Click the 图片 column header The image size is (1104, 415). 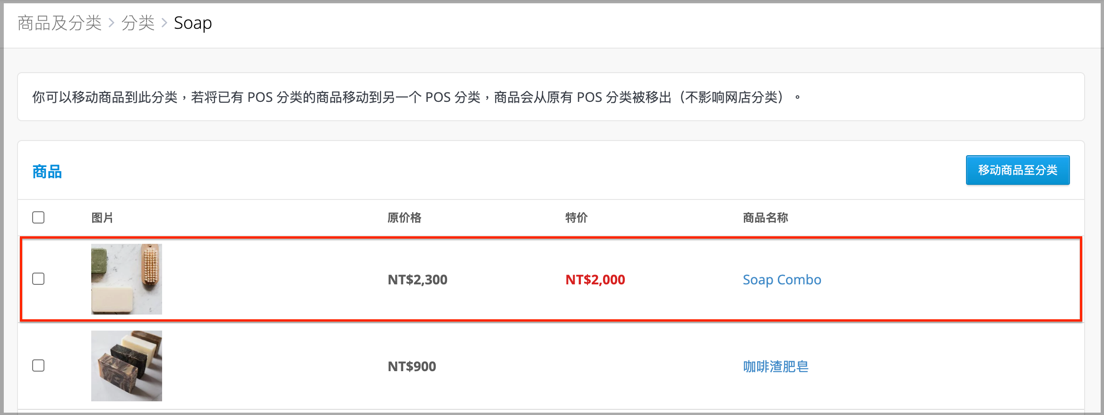tap(102, 217)
